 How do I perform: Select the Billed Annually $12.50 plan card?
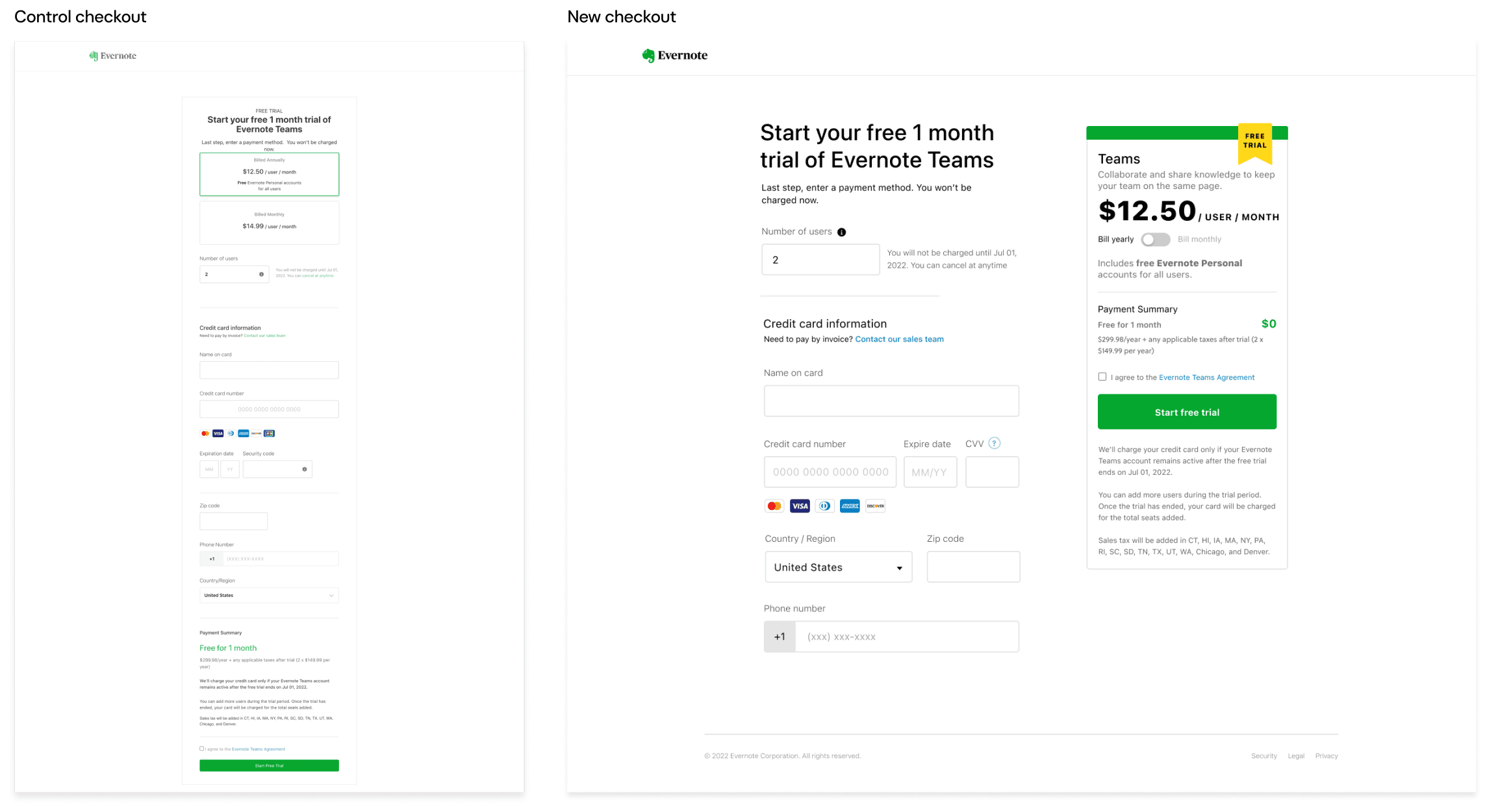pyautogui.click(x=269, y=174)
